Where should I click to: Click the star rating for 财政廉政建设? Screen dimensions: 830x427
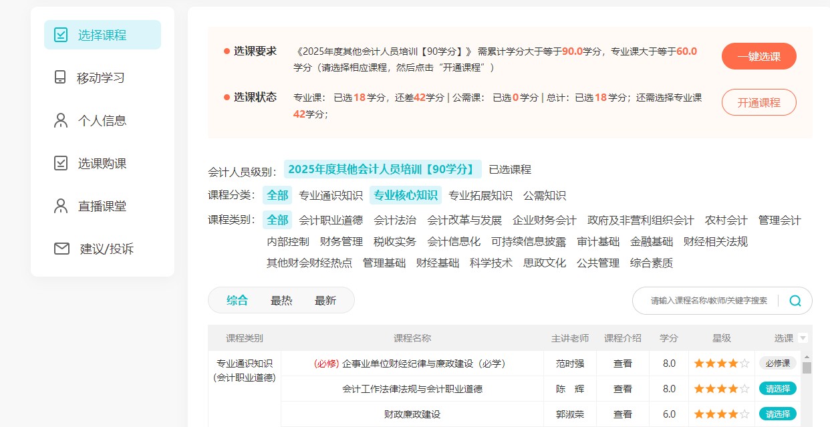720,414
